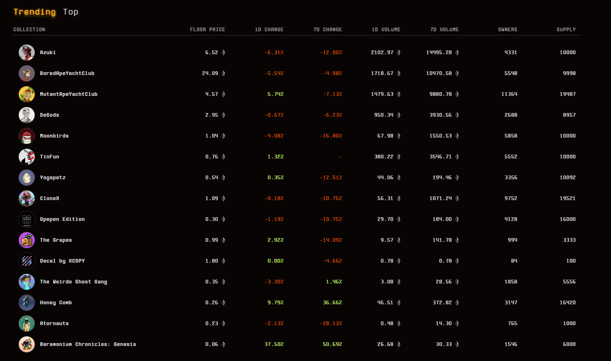
Task: Click ETH icon beside Honey Comb 7D volume
Action: coord(457,303)
